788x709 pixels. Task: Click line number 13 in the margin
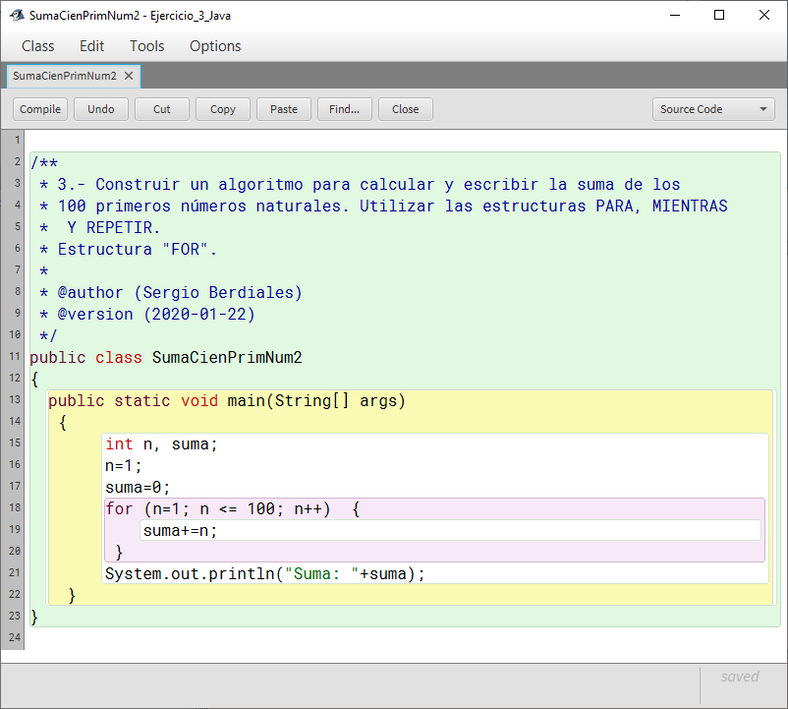point(14,400)
